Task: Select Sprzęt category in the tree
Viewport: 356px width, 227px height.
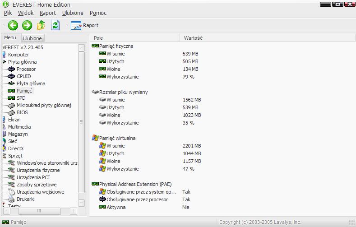Action: [x=15, y=156]
